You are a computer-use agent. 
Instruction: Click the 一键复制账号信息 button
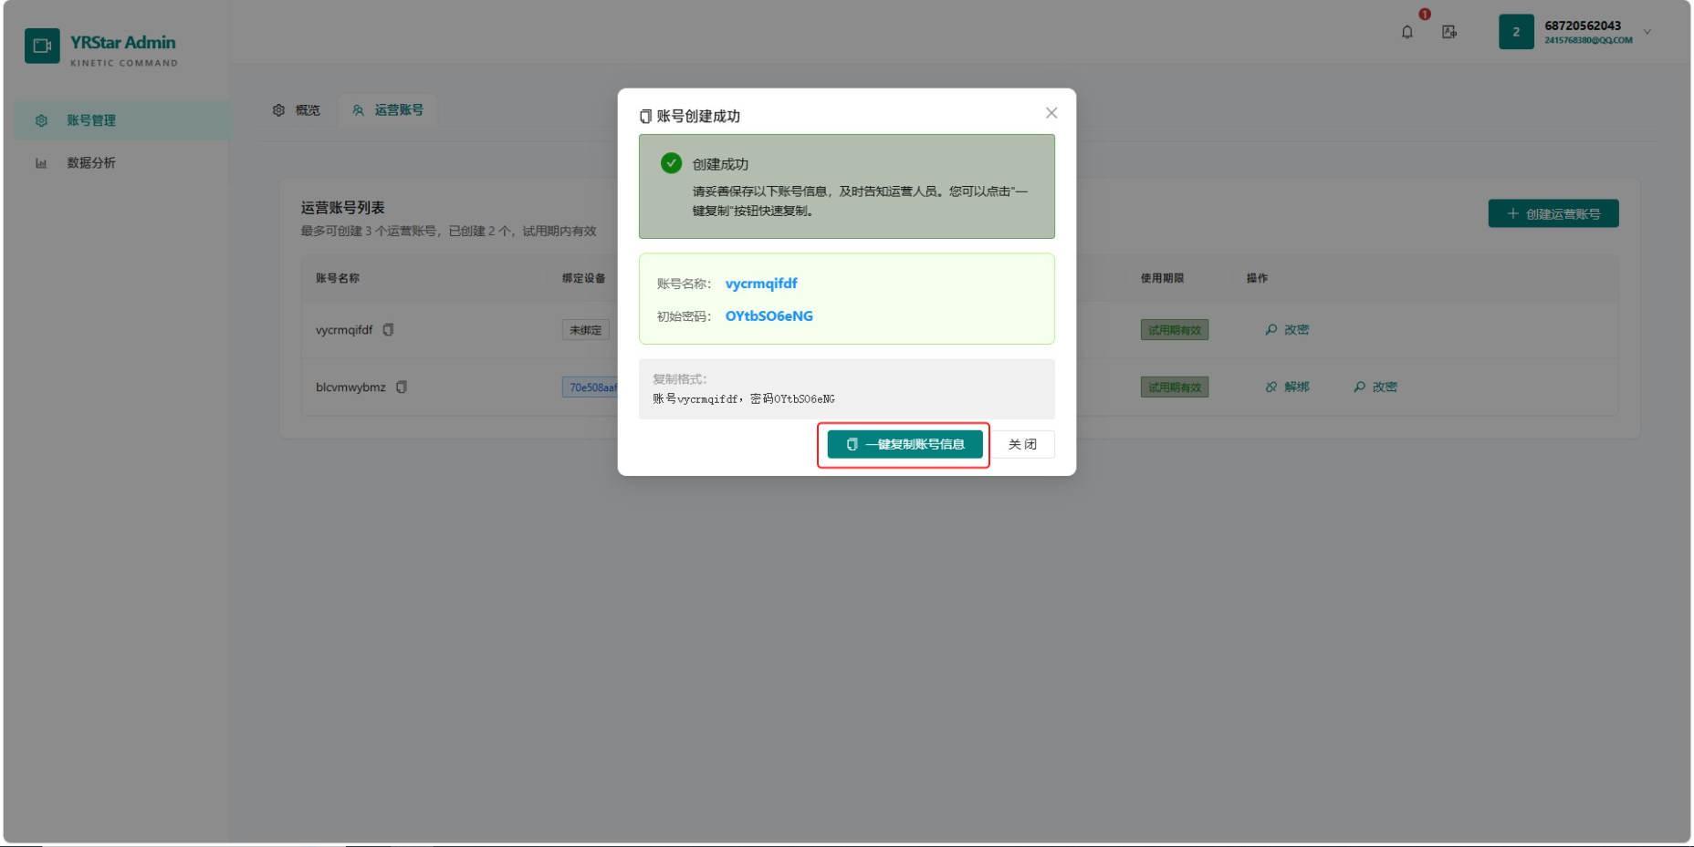click(905, 445)
